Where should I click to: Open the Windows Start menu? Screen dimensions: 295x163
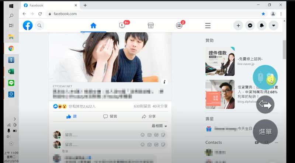pos(11,6)
